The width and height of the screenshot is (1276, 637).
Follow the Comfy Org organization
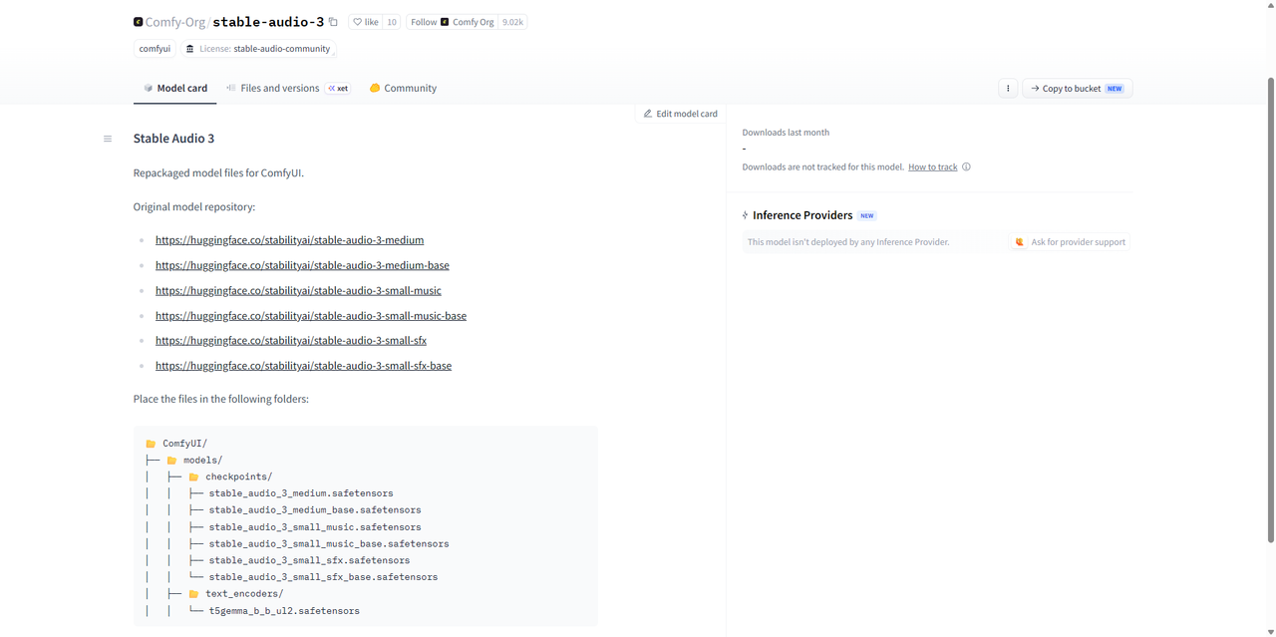pyautogui.click(x=453, y=22)
